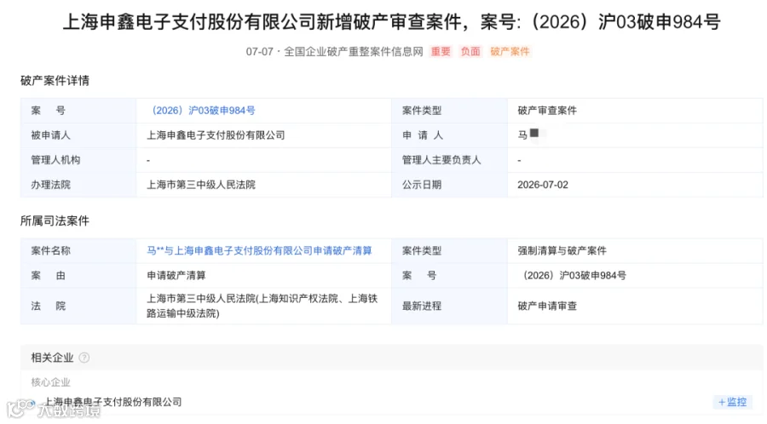
Task: Click the 申请破产清算 case cause value
Action: tap(176, 276)
